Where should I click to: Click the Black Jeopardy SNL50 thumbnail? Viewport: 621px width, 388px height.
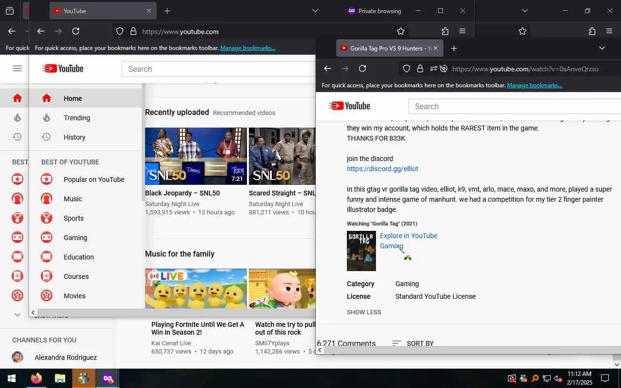click(x=196, y=156)
